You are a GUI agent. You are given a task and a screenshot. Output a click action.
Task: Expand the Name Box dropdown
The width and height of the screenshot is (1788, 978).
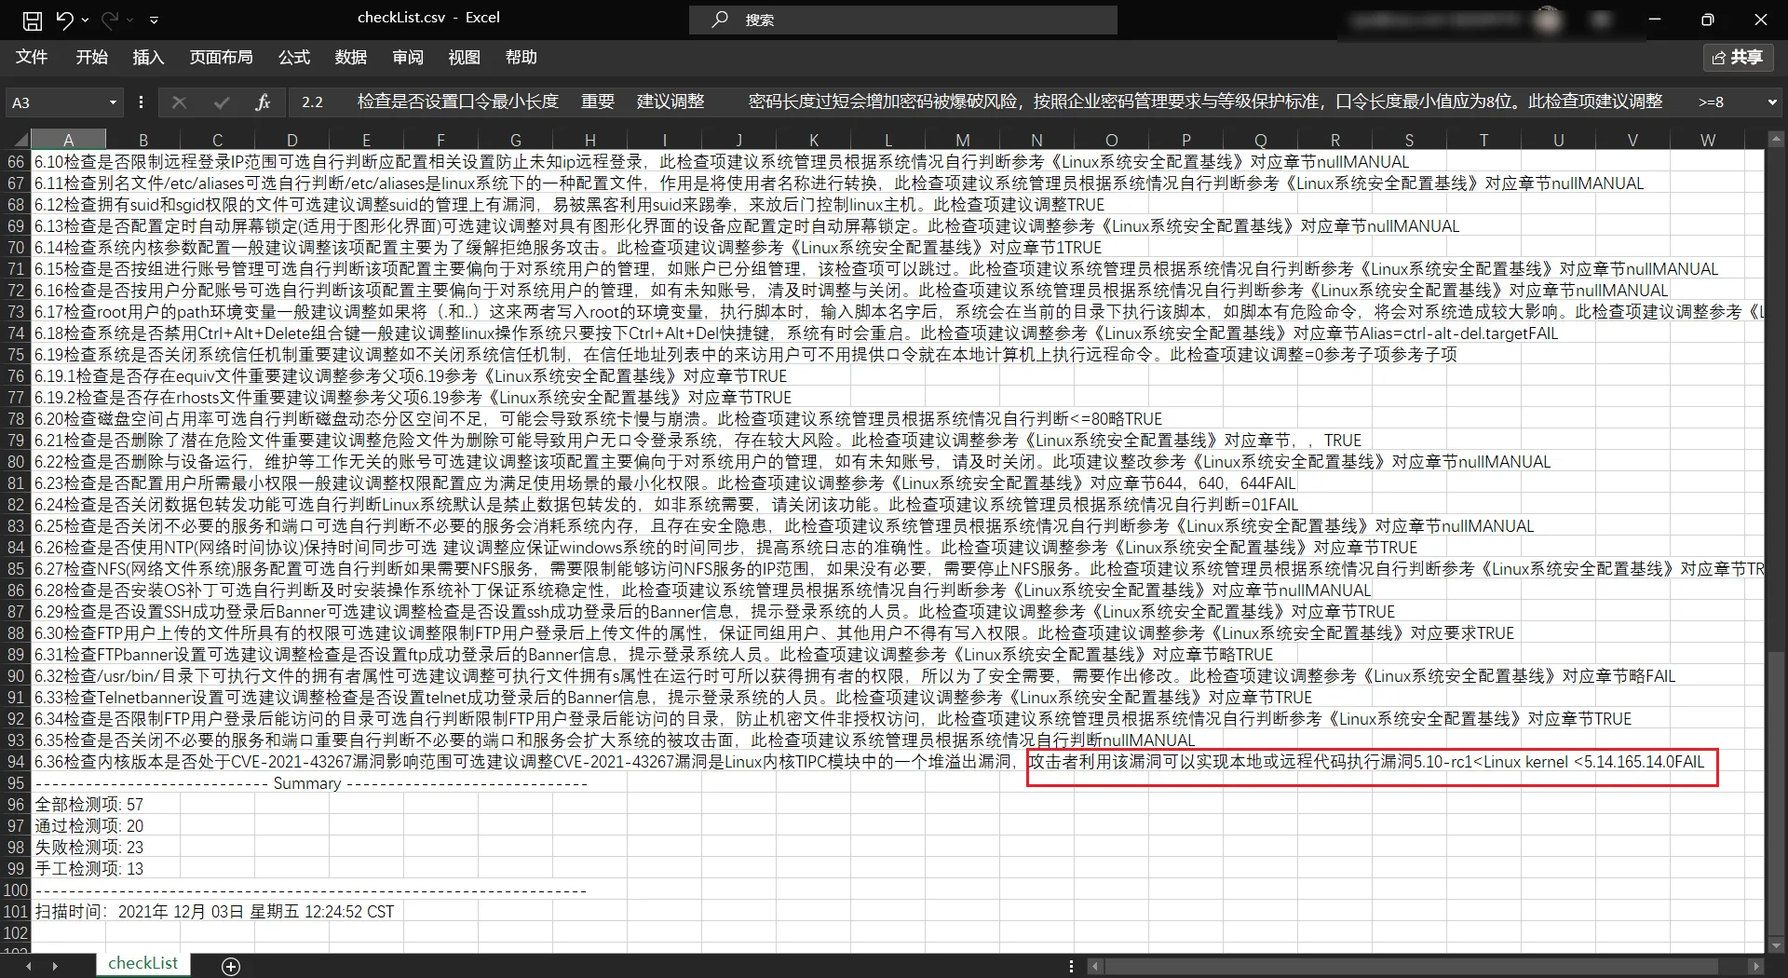pos(113,102)
